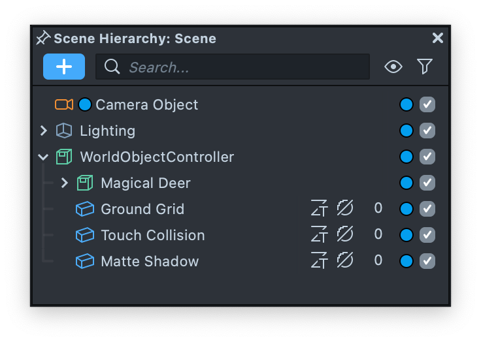Click the blue layer color dot for Ground Grid

click(x=406, y=209)
